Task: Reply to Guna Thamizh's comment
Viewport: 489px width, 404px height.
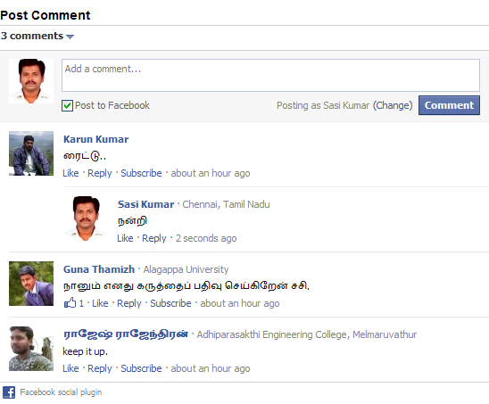Action: (129, 303)
